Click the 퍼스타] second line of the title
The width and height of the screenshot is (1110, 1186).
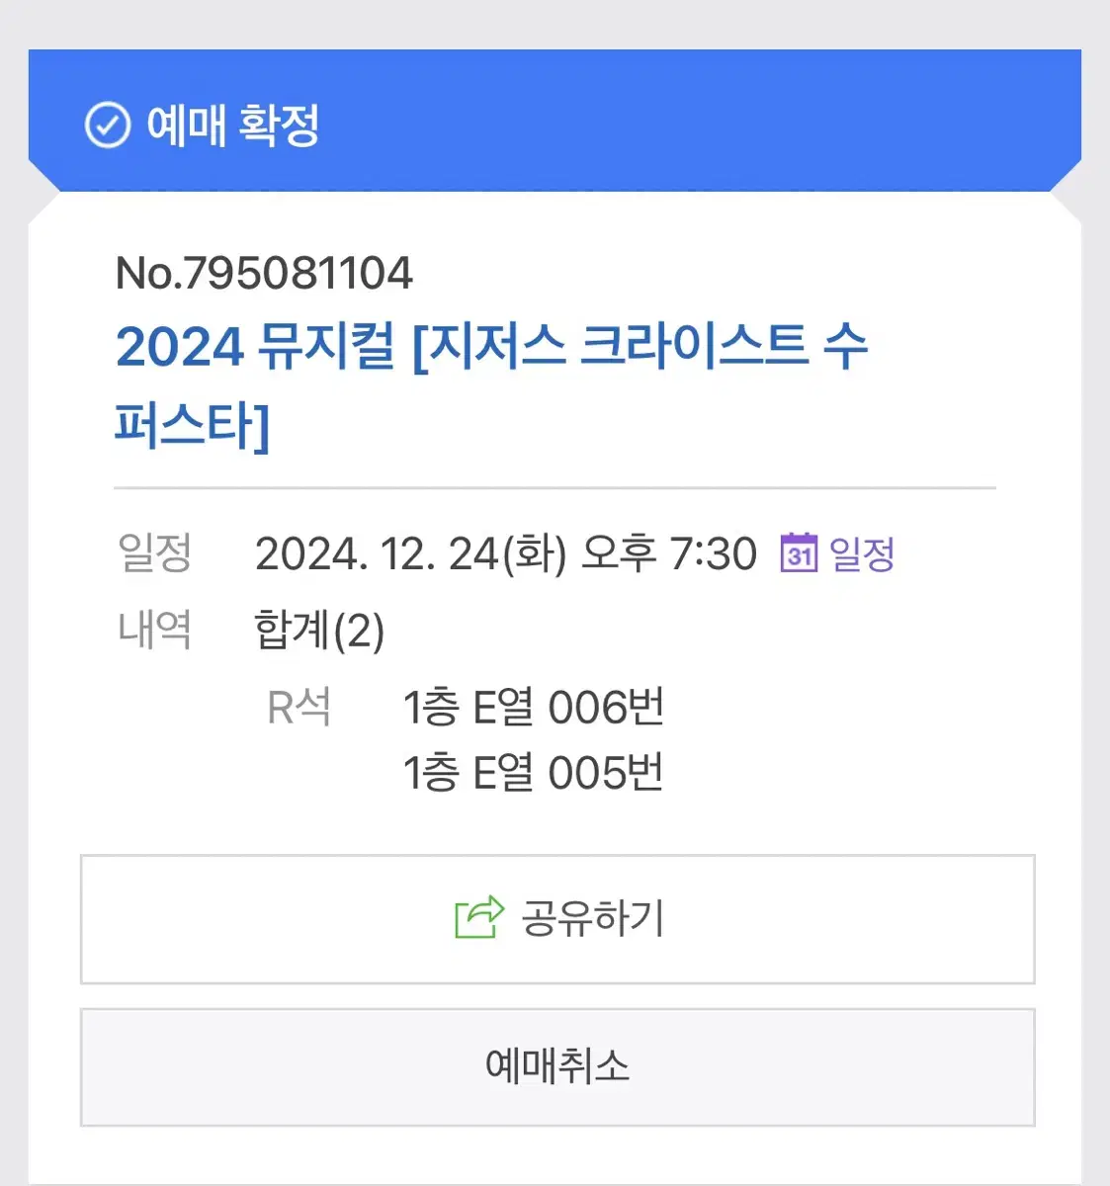pos(192,426)
